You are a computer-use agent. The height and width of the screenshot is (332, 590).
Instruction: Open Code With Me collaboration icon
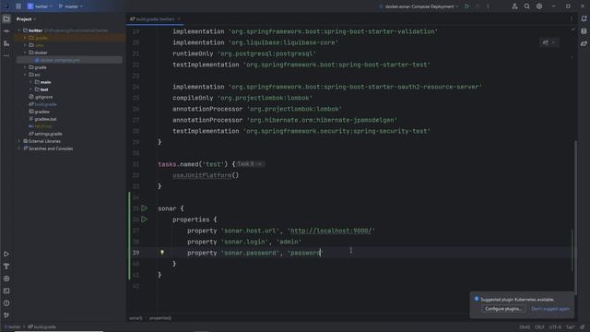[514, 6]
